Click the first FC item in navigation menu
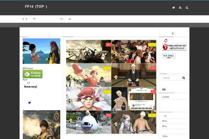 (34, 19)
